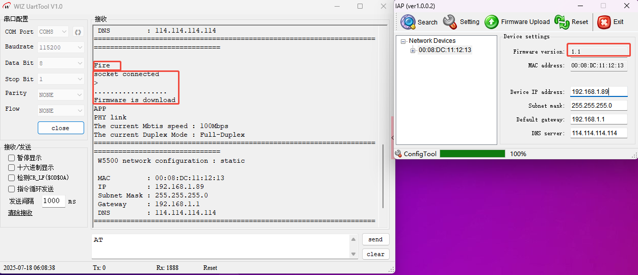This screenshot has width=638, height=275.
Task: Refresh COM port list with the refresh icon
Action: coord(78,32)
